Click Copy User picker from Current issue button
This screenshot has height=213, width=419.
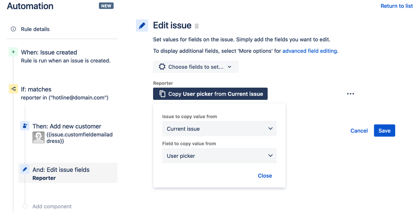(210, 94)
